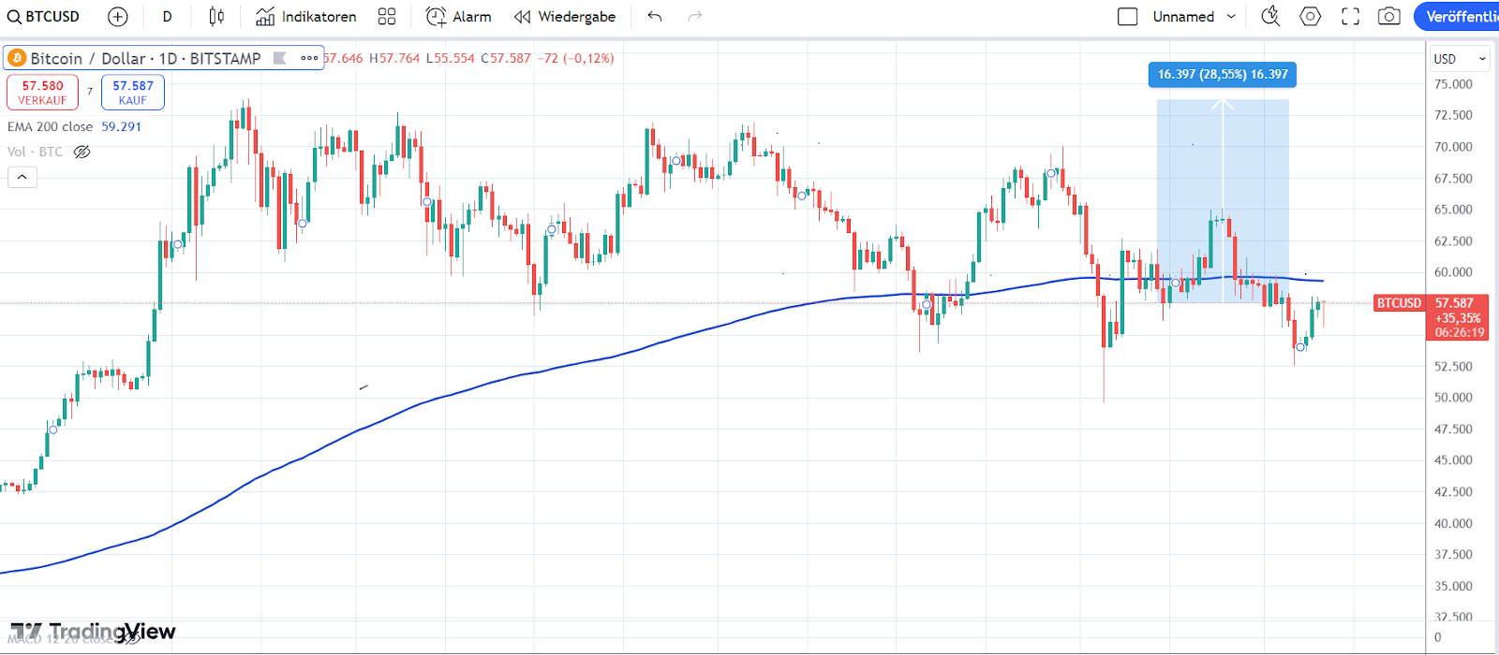Create an Alarm

[459, 17]
